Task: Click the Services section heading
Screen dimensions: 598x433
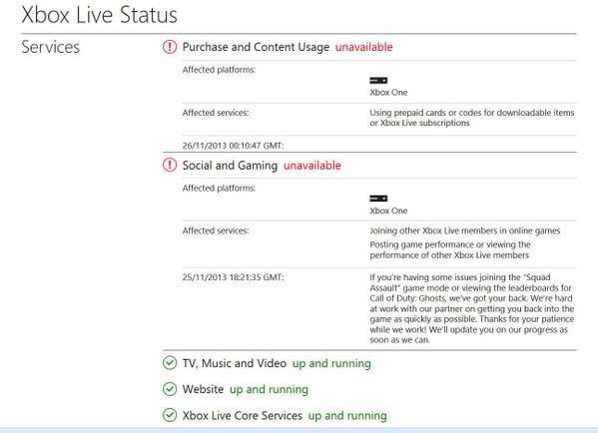Action: (x=50, y=47)
